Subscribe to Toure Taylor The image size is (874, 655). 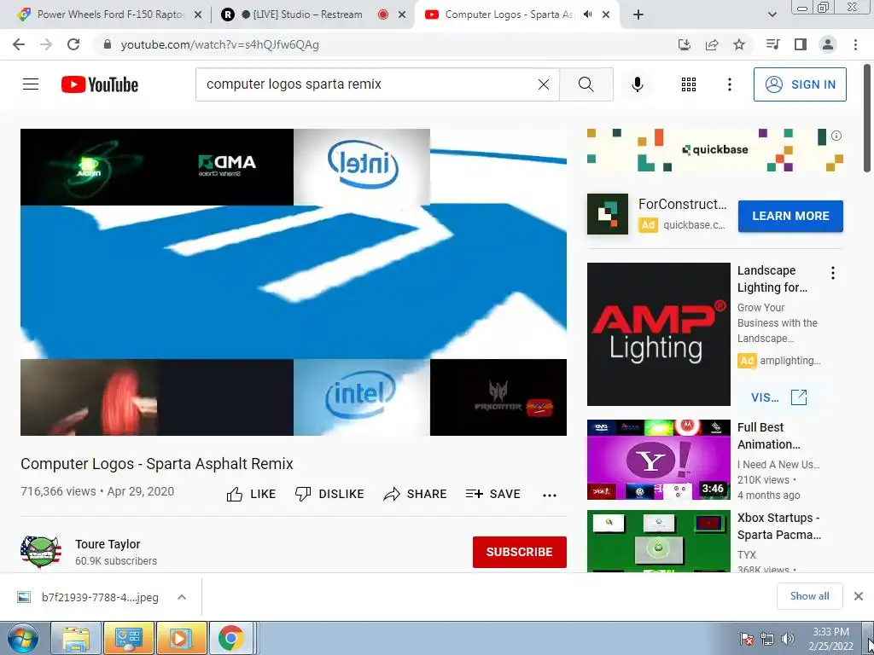coord(520,552)
